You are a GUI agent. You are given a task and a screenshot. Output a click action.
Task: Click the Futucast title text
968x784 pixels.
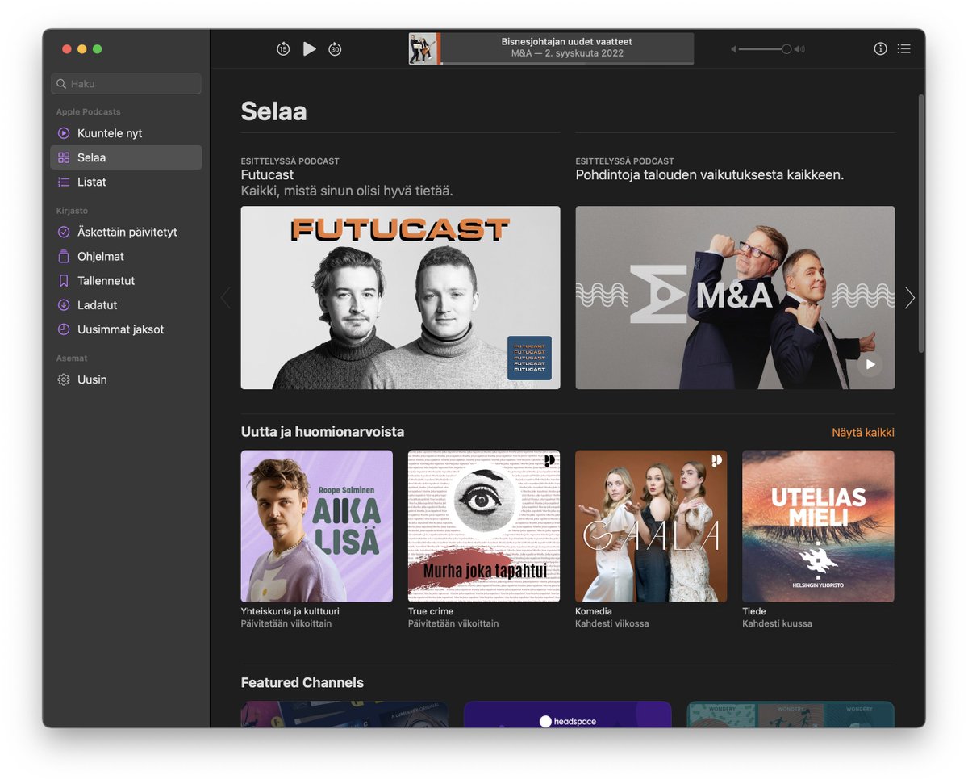267,174
